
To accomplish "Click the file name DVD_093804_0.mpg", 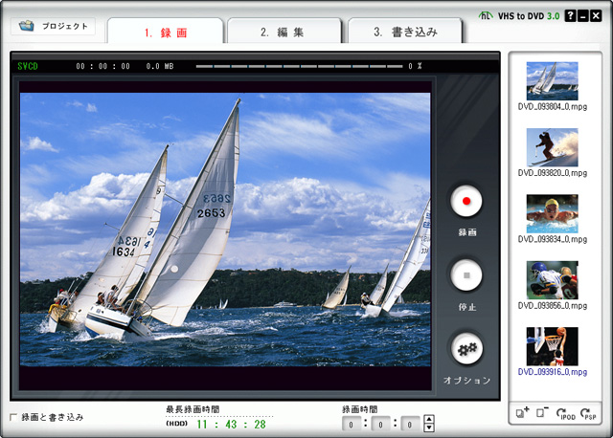I will 552,106.
